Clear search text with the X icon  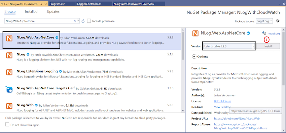click(x=75, y=21)
